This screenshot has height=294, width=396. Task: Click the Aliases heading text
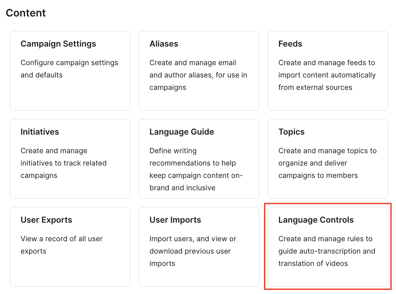[164, 44]
